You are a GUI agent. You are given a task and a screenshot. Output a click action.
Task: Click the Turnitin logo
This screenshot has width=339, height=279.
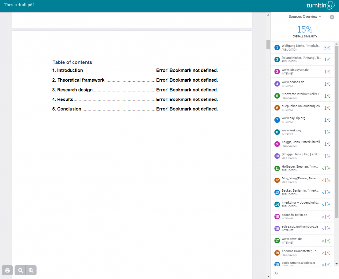(320, 6)
